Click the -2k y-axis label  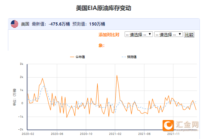pos(21,129)
